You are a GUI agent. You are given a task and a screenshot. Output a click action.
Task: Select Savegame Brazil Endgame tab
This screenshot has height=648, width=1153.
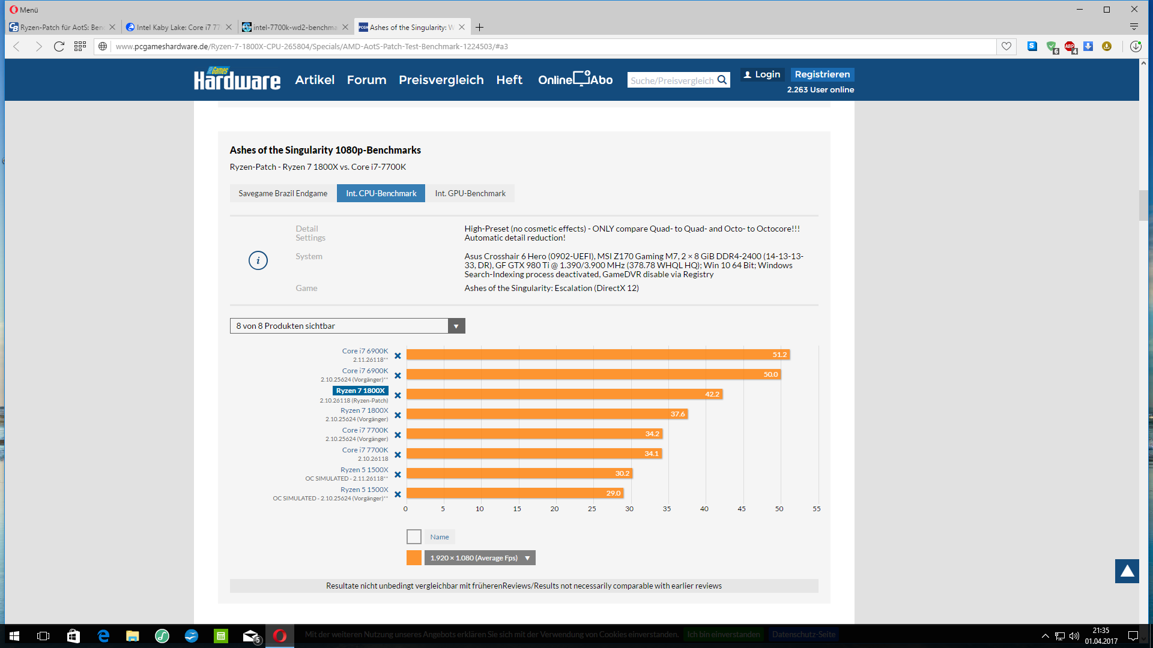tap(283, 193)
